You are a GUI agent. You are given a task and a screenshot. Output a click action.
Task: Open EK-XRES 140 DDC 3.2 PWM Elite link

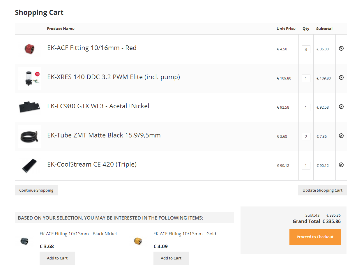click(114, 77)
